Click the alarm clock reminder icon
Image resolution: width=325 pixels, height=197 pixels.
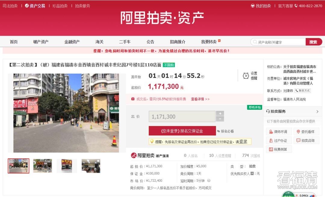246,76
